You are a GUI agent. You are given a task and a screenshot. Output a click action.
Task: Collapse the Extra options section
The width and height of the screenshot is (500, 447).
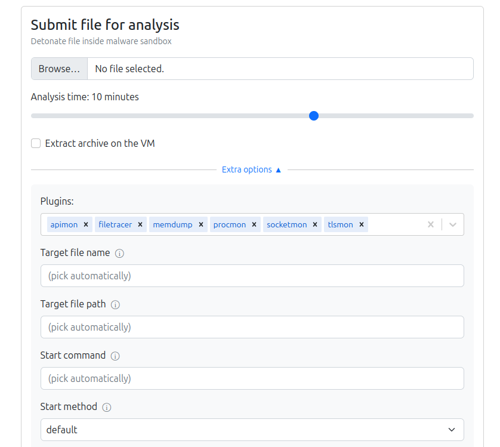252,169
